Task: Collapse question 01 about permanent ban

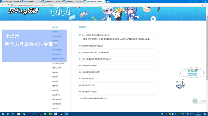Action: tap(96, 35)
